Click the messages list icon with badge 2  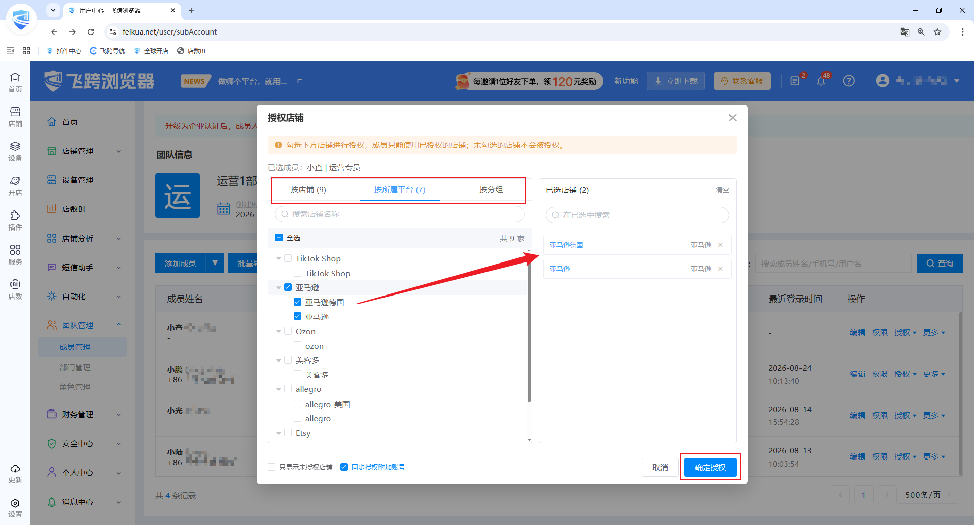point(795,81)
